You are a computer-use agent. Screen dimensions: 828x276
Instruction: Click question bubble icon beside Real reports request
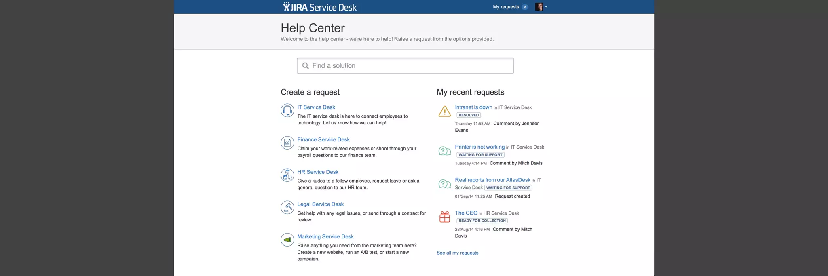tap(444, 184)
